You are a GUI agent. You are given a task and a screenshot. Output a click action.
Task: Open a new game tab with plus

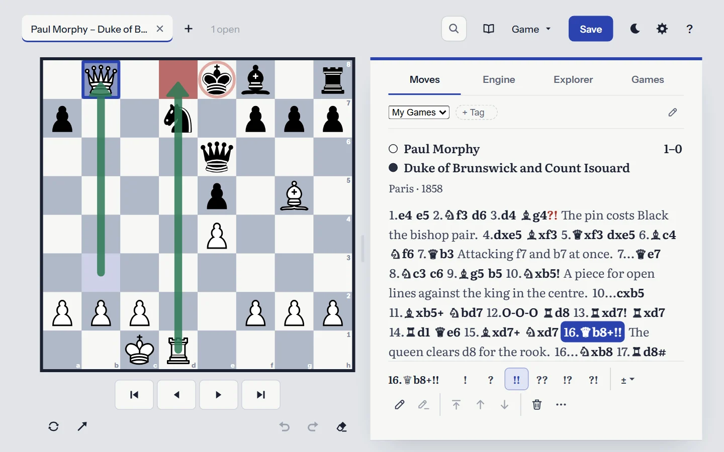pyautogui.click(x=189, y=29)
